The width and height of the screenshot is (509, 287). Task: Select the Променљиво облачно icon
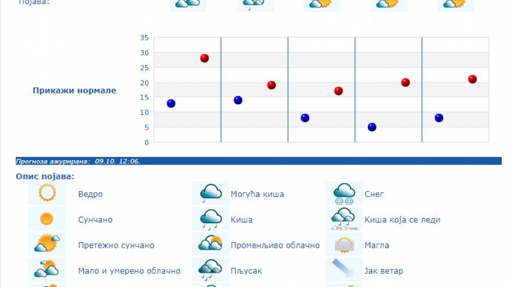click(x=210, y=244)
